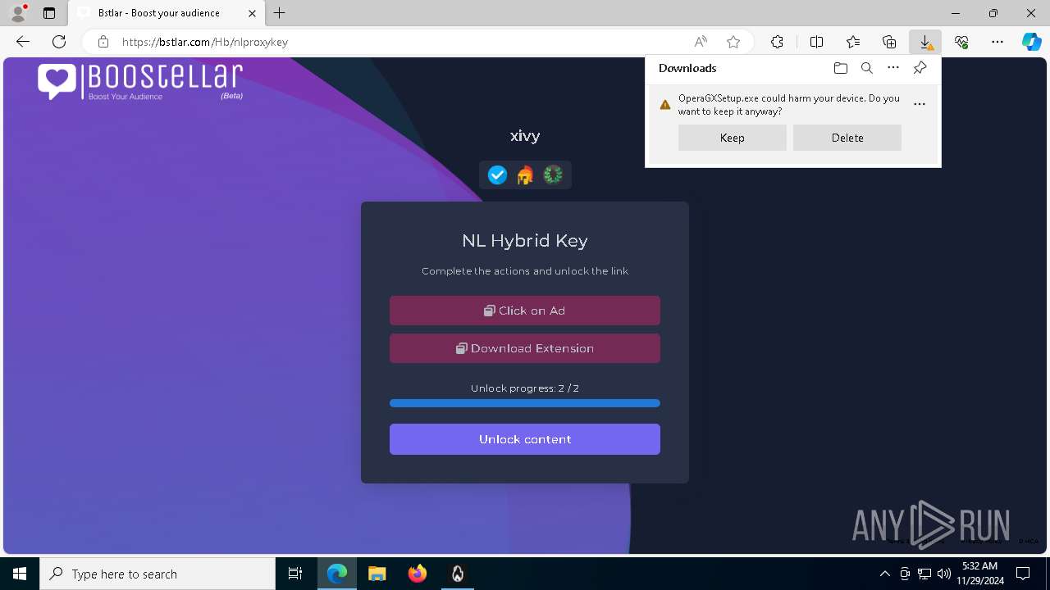Open the Windows Start menu

coord(20,574)
